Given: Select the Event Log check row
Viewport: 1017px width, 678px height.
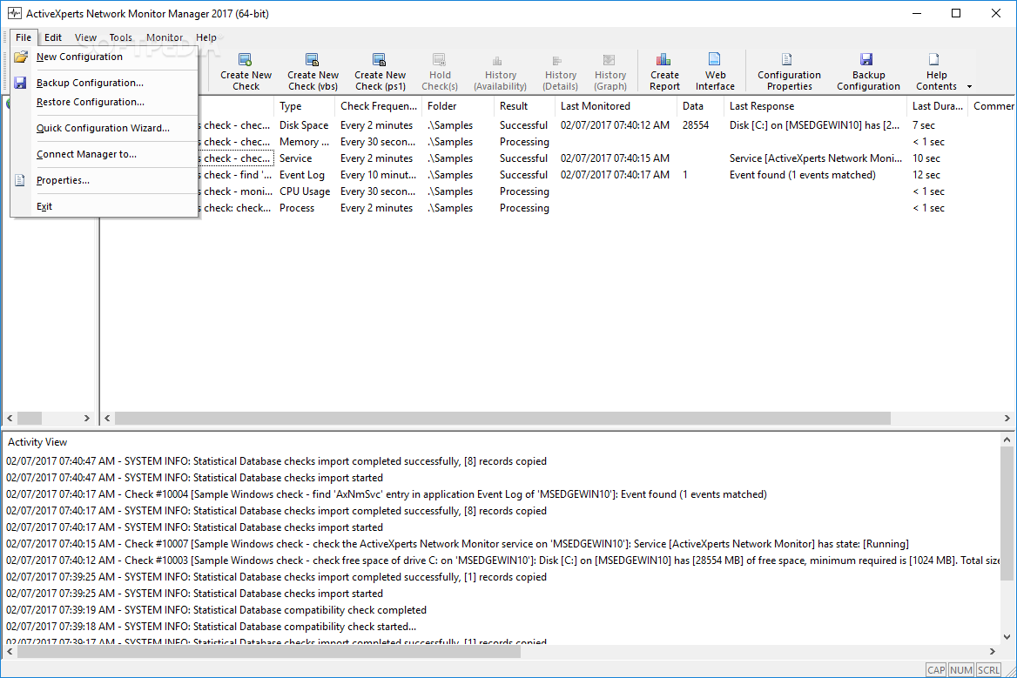Looking at the screenshot, I should click(x=606, y=175).
